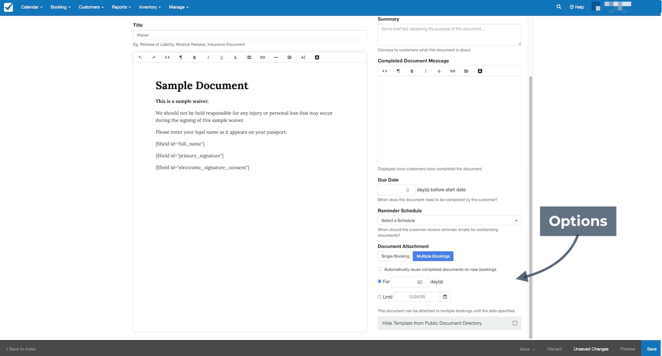Click the Preview button
662x356 pixels.
(628, 349)
